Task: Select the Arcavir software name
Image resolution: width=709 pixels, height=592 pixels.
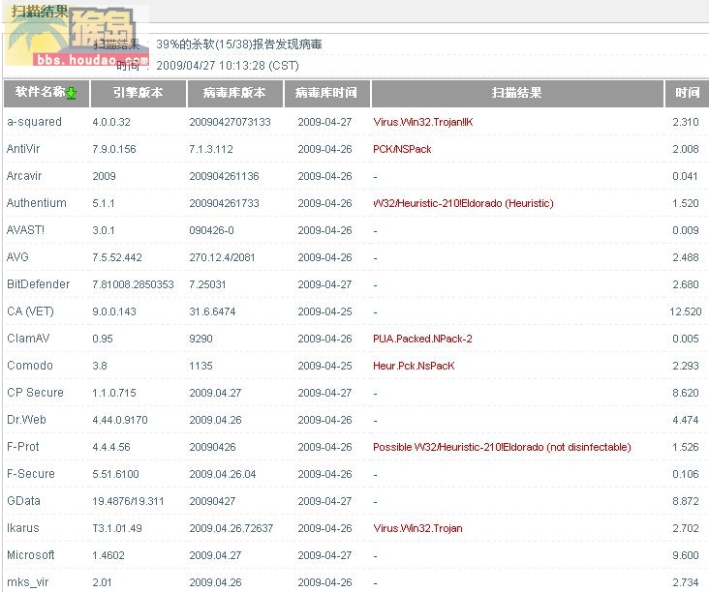Action: pyautogui.click(x=24, y=176)
